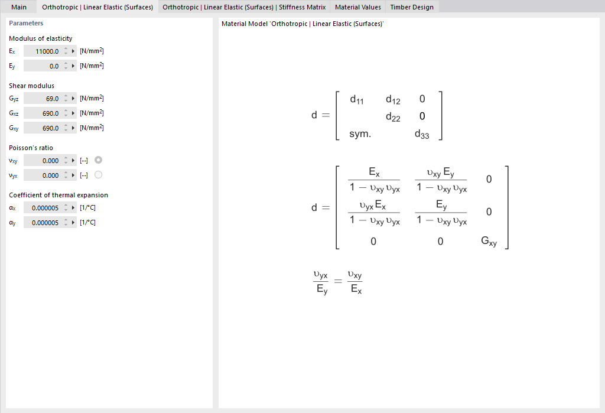Increment αx using its up stepper arrow
This screenshot has height=413, width=605.
(66, 205)
